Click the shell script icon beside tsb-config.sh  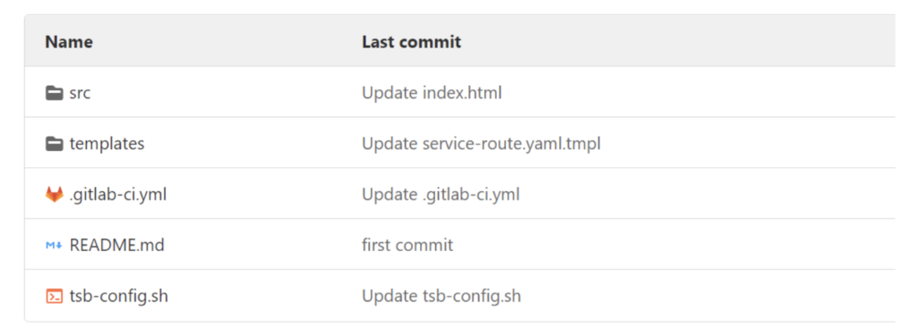click(x=55, y=297)
